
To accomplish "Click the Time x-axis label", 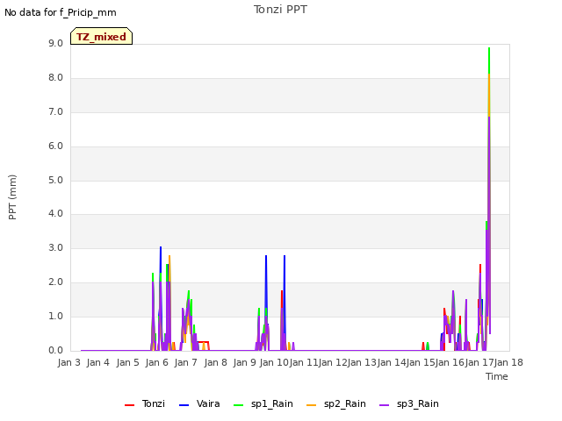I will (x=497, y=376).
